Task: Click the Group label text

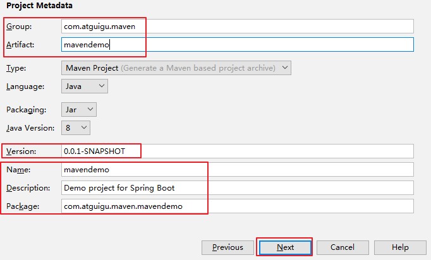Action: click(18, 27)
